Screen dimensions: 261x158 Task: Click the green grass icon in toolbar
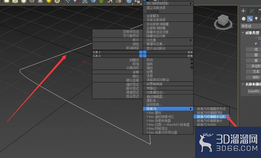(x=101, y=2)
